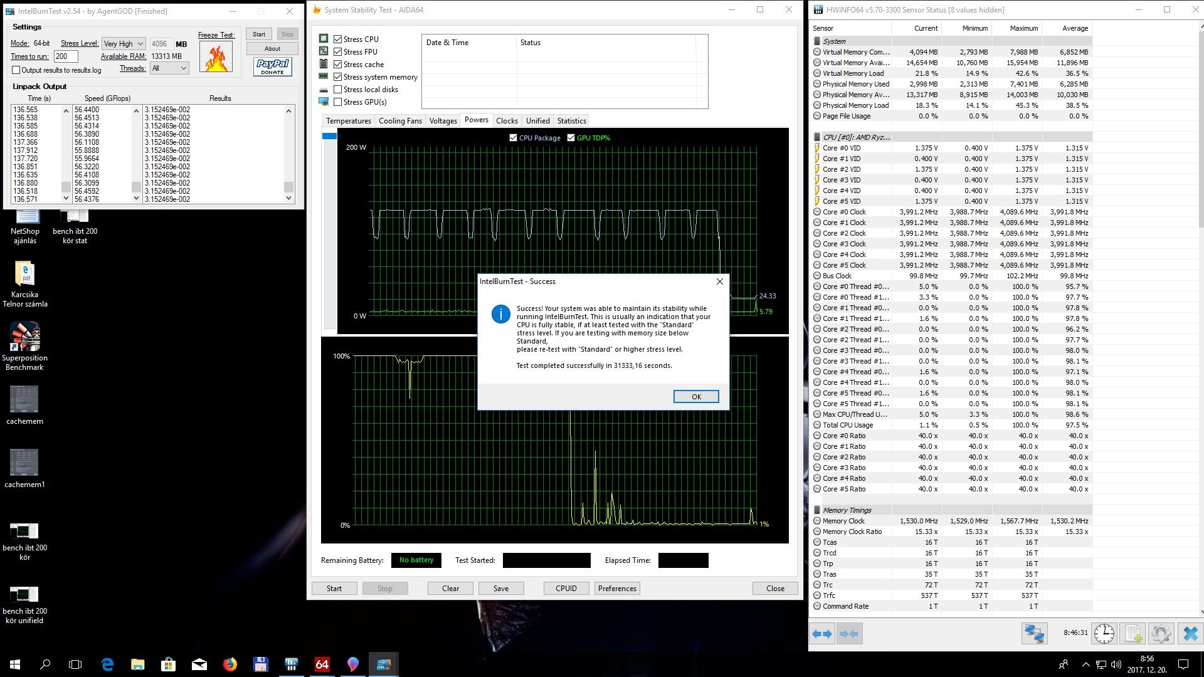1204x677 pixels.
Task: Open the floppy disk app in taskbar
Action: [261, 664]
